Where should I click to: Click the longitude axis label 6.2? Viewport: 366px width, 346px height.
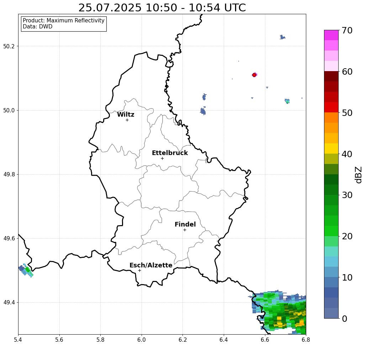point(182,340)
